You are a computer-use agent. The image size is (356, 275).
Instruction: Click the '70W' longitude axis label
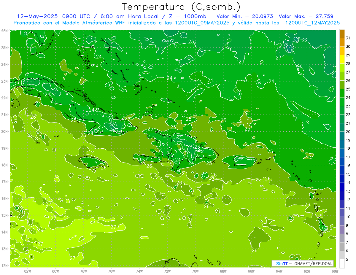pyautogui.click(x=195, y=271)
